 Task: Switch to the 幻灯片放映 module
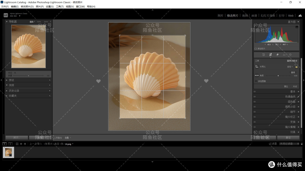coord(268,15)
